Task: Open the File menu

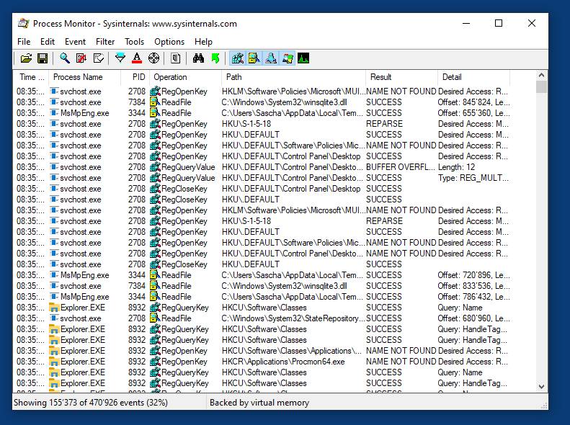Action: click(x=24, y=42)
